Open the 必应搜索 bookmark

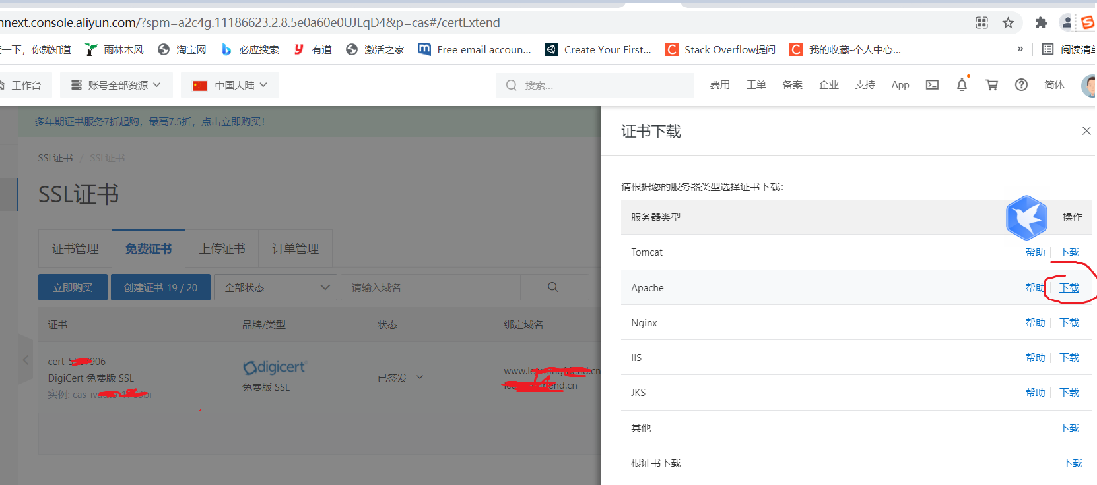(250, 49)
